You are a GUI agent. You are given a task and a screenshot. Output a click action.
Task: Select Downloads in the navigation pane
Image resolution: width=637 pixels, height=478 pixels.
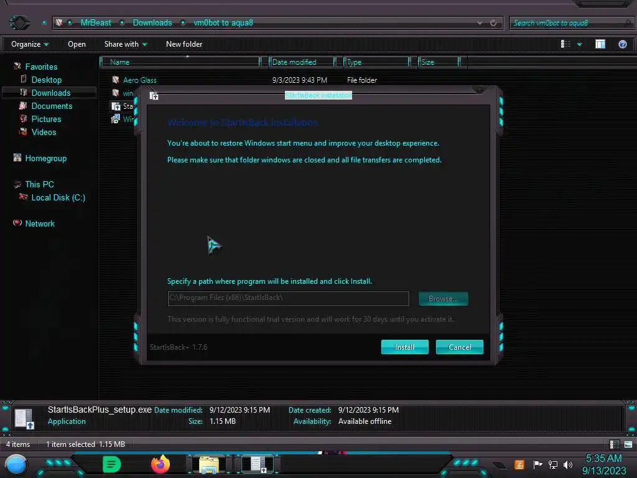tap(51, 93)
